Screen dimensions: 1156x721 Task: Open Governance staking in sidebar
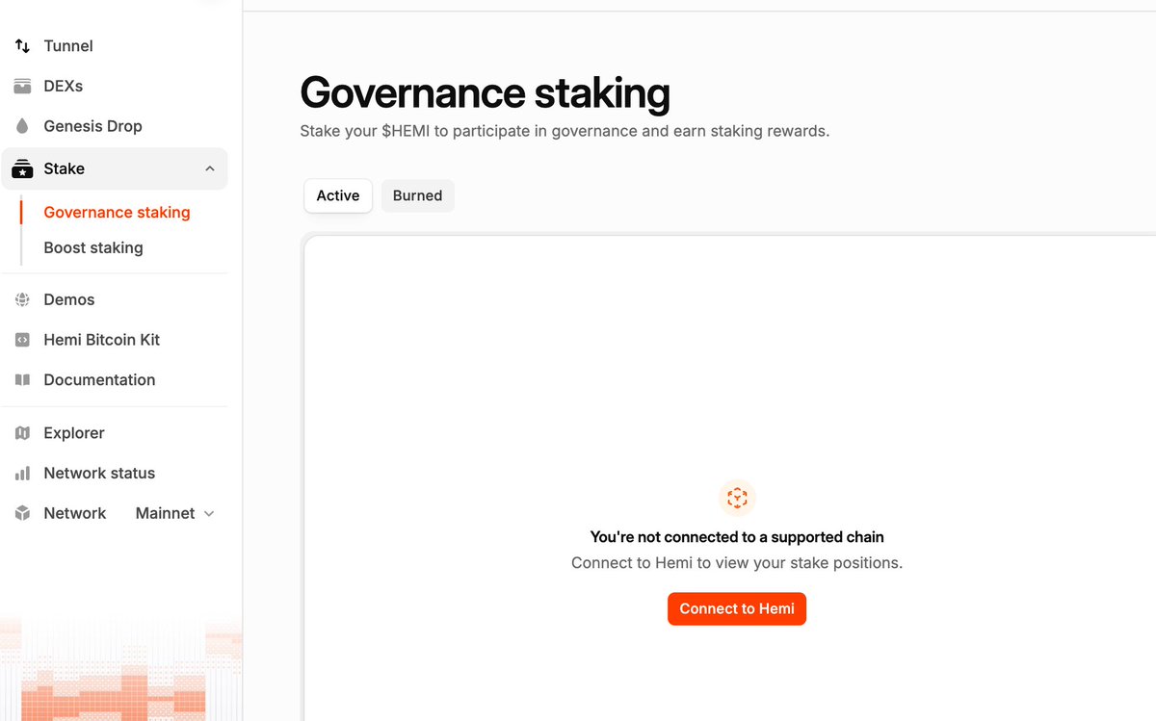(x=117, y=213)
